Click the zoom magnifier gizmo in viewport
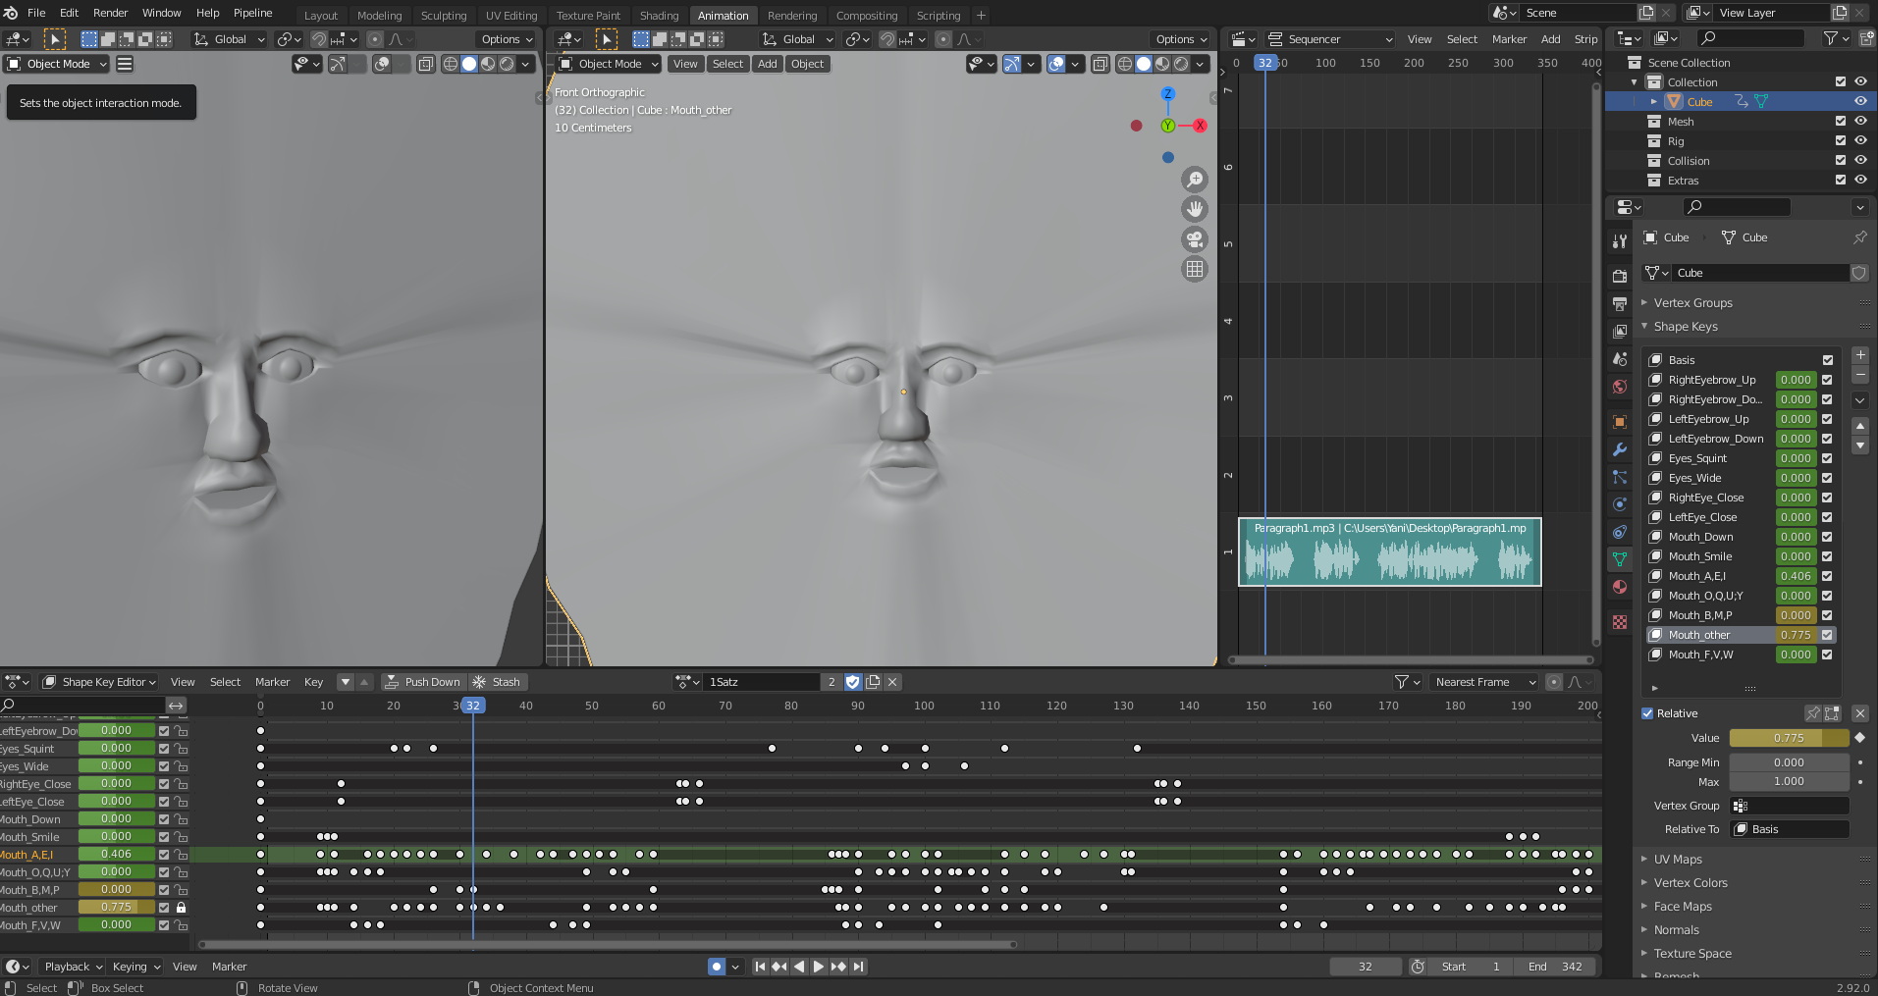 point(1194,180)
